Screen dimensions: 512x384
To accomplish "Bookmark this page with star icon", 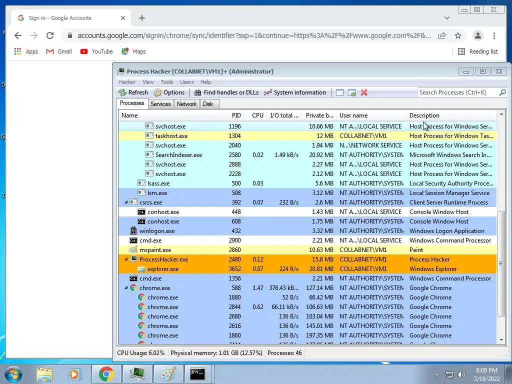I will click(458, 35).
